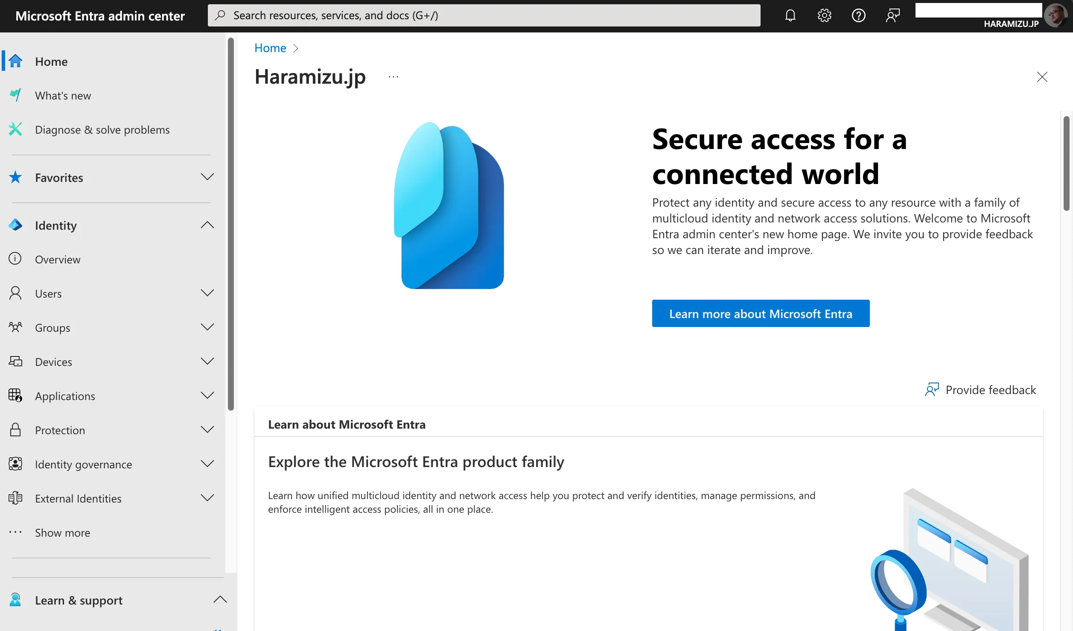Click the Identity diamond icon

point(15,225)
